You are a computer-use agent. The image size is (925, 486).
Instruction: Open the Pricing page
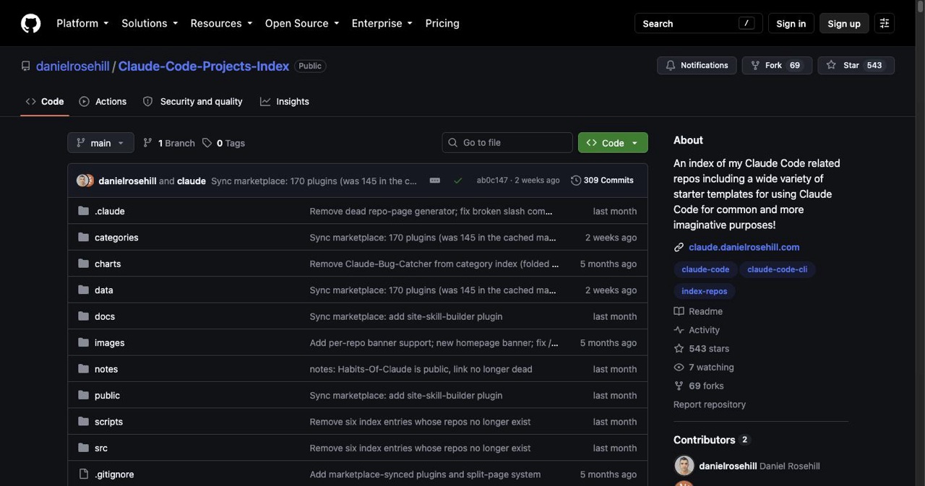point(442,23)
